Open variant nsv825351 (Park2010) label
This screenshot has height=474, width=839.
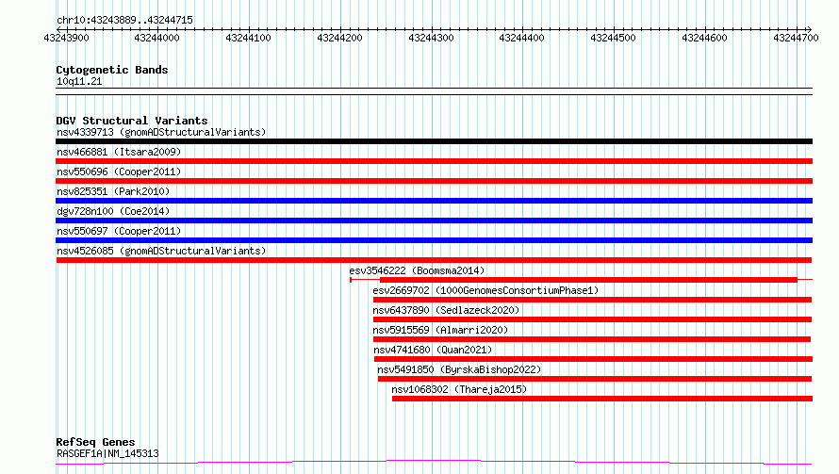coord(113,191)
